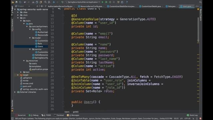The width and height of the screenshot is (213, 120).
Task: Open Help via the question mark icon
Action: pos(127,2)
